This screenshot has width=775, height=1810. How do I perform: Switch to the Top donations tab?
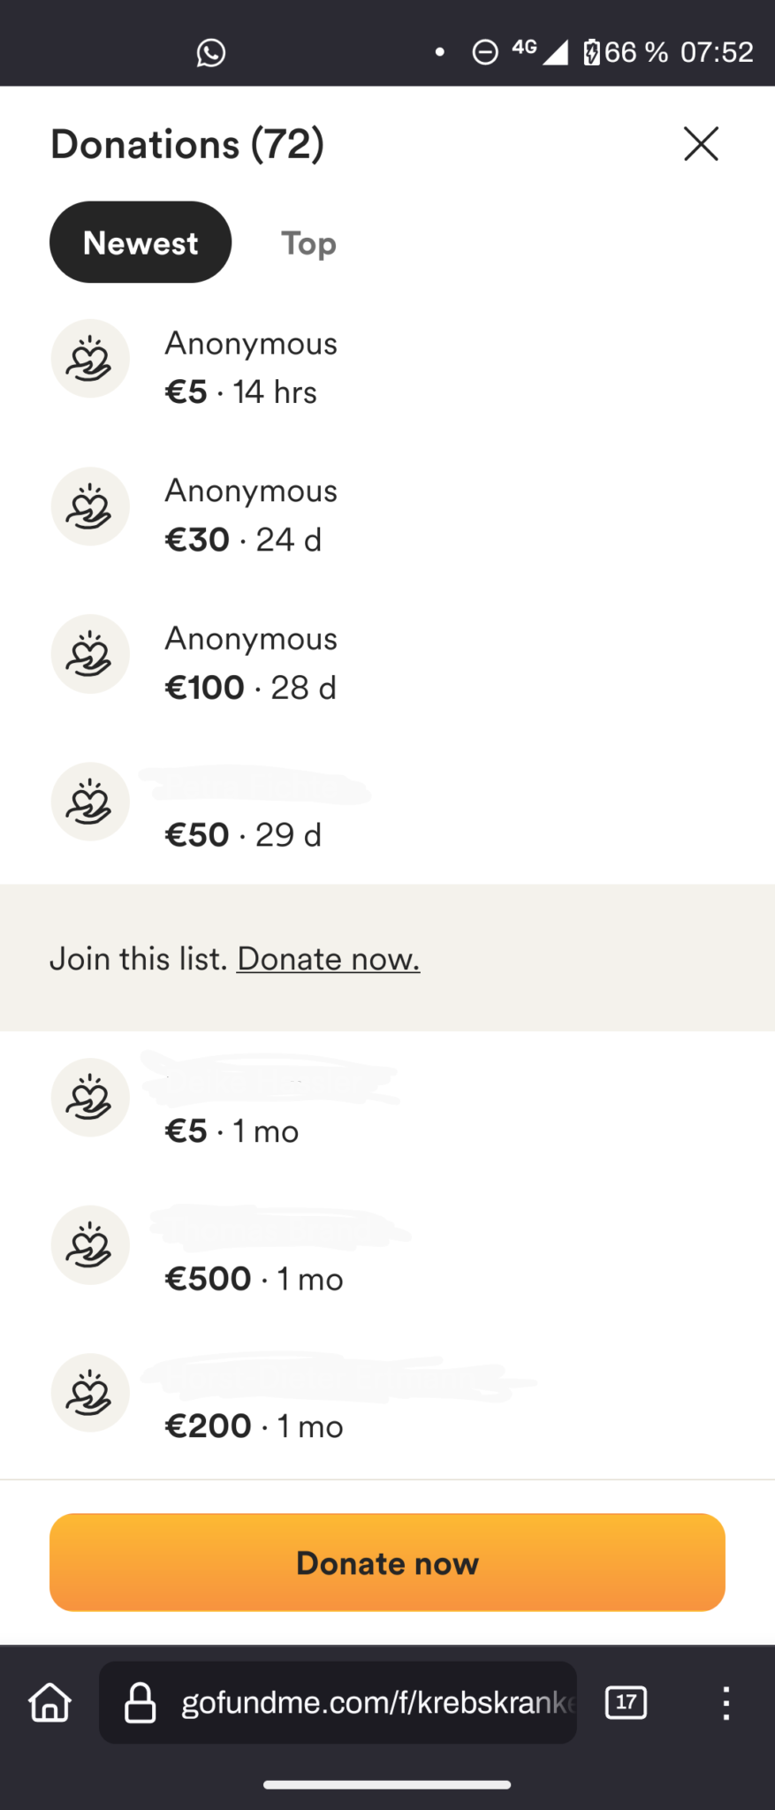click(308, 243)
